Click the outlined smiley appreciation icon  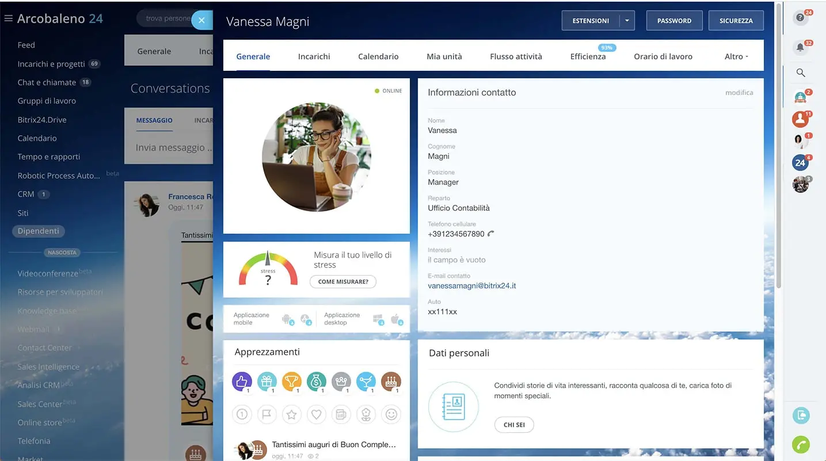point(391,414)
